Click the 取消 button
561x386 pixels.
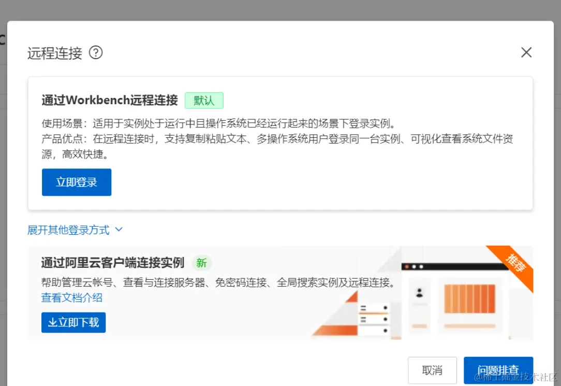(432, 370)
